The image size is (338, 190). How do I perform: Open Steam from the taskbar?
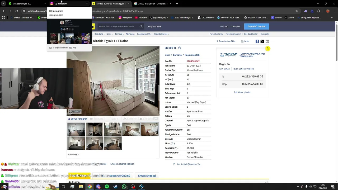(115, 187)
